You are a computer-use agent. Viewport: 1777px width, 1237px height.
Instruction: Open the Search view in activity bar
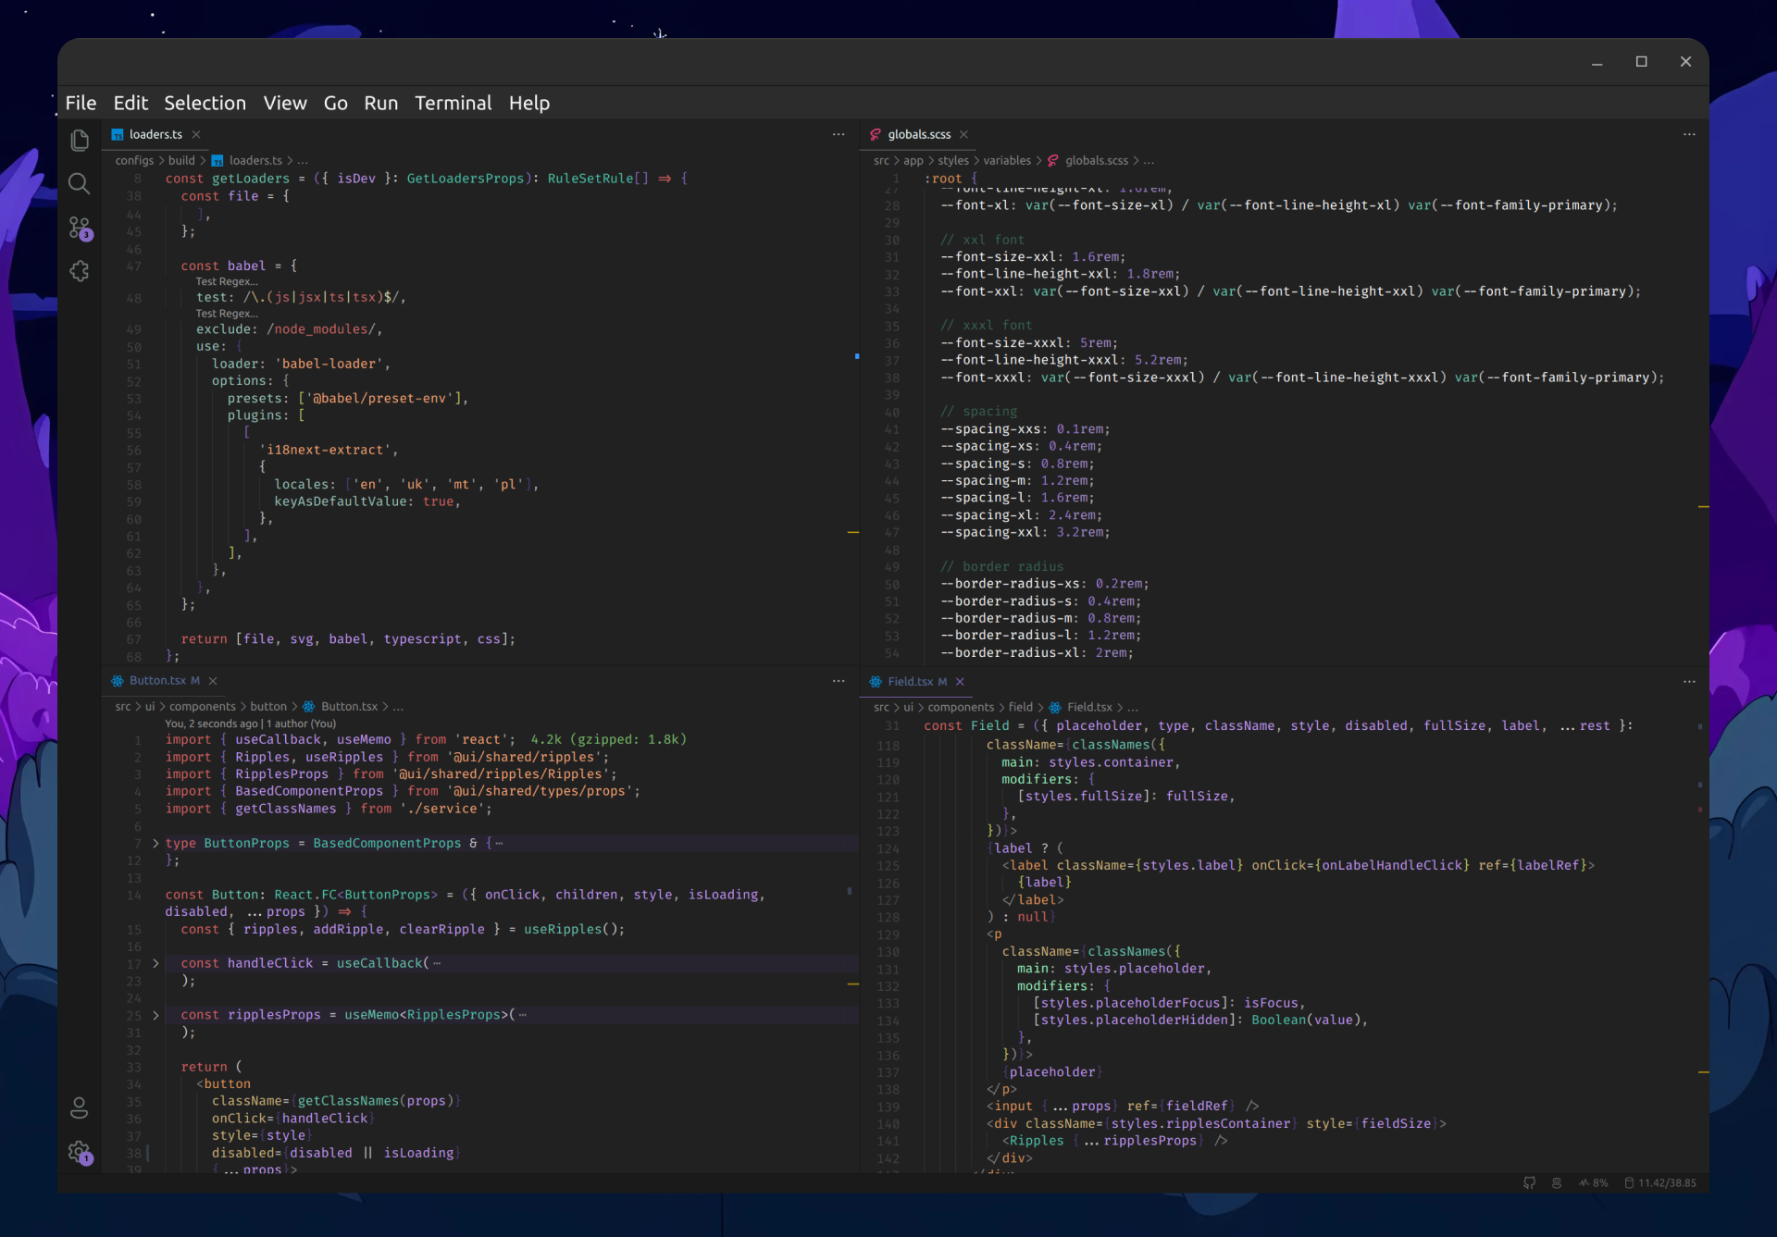80,184
